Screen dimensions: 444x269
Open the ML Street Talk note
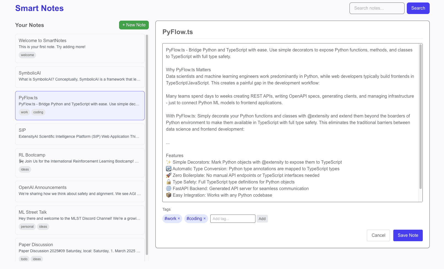coord(80,220)
